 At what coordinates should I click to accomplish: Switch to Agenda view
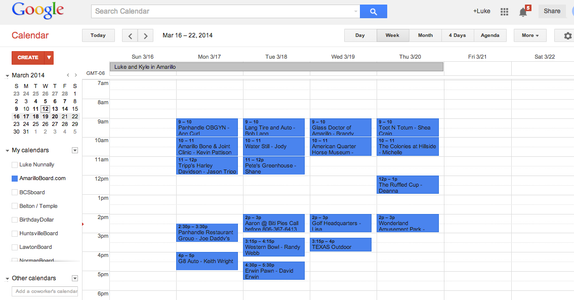click(x=490, y=35)
